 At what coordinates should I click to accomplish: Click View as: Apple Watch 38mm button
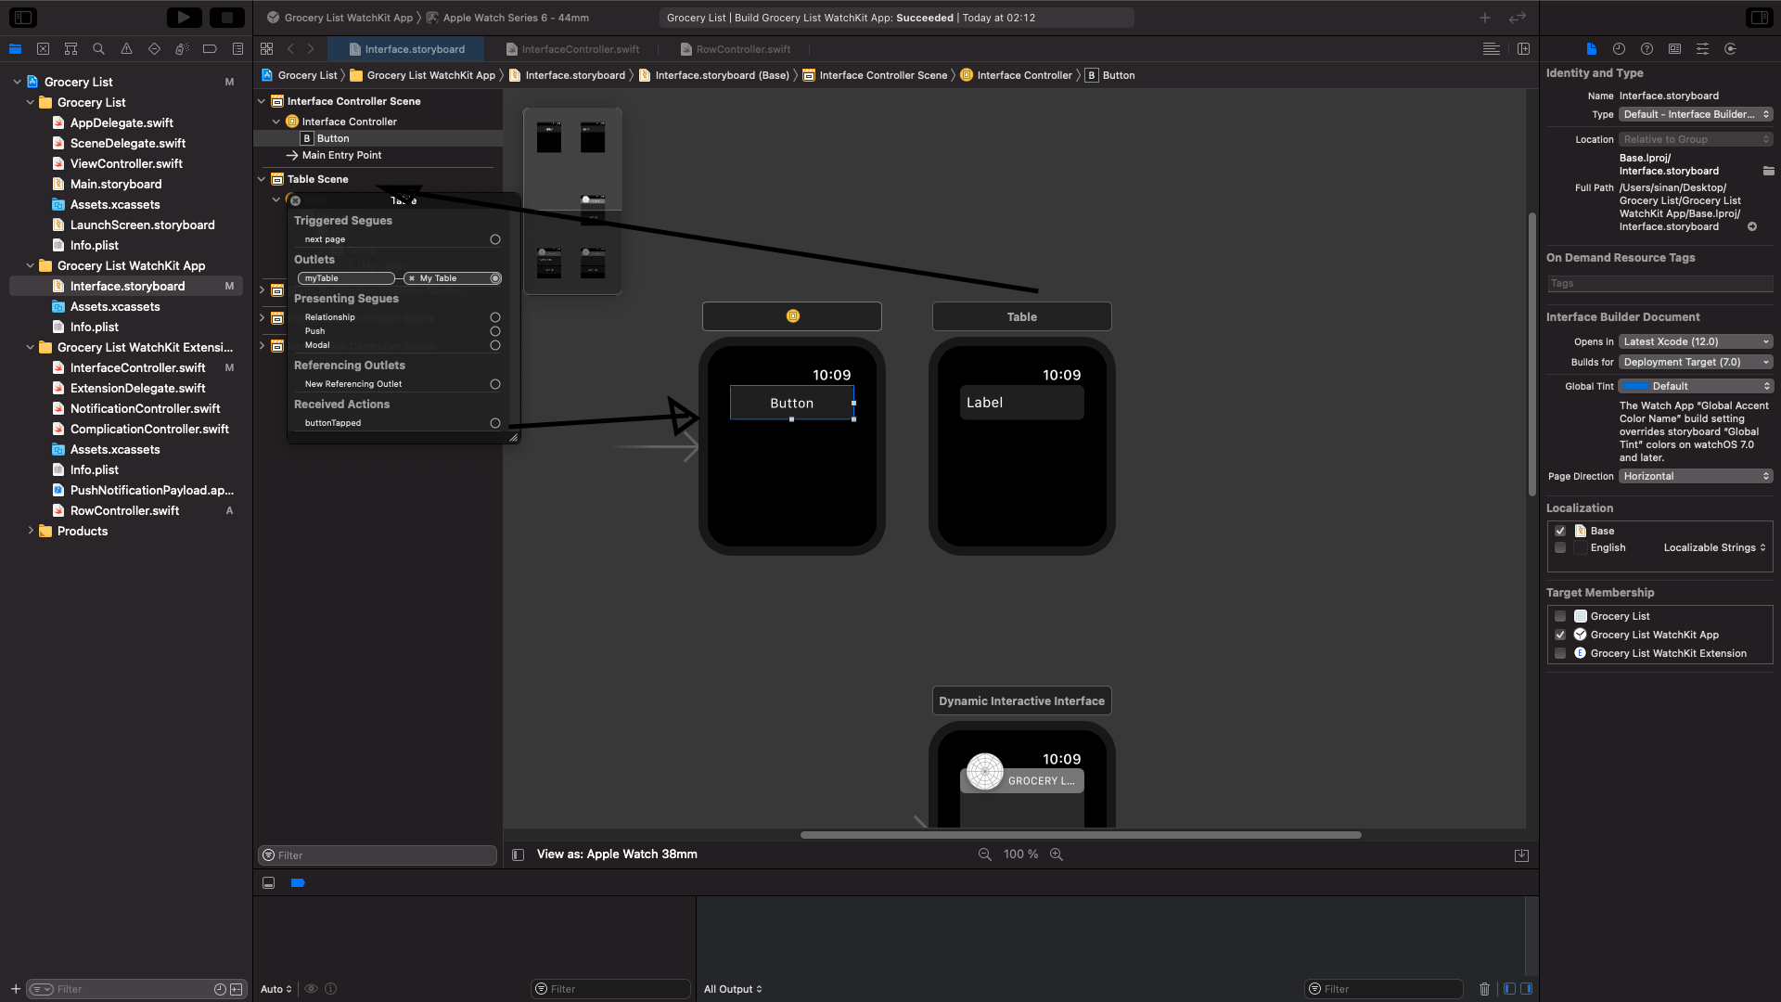coord(617,854)
